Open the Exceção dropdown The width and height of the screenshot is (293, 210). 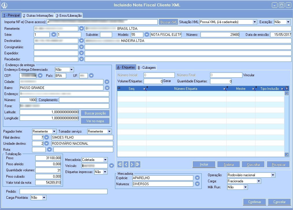[288, 22]
